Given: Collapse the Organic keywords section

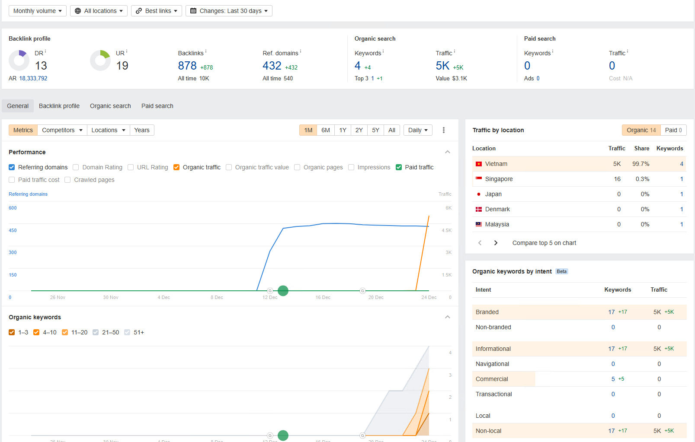Looking at the screenshot, I should click(x=448, y=317).
